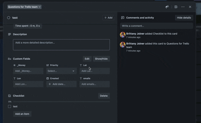Click the 7 minutes ago timestamp under added-card activity
Image resolution: width=201 pixels, height=123 pixels.
pos(133,51)
